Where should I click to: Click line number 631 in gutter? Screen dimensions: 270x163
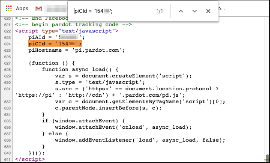pyautogui.click(x=7, y=89)
